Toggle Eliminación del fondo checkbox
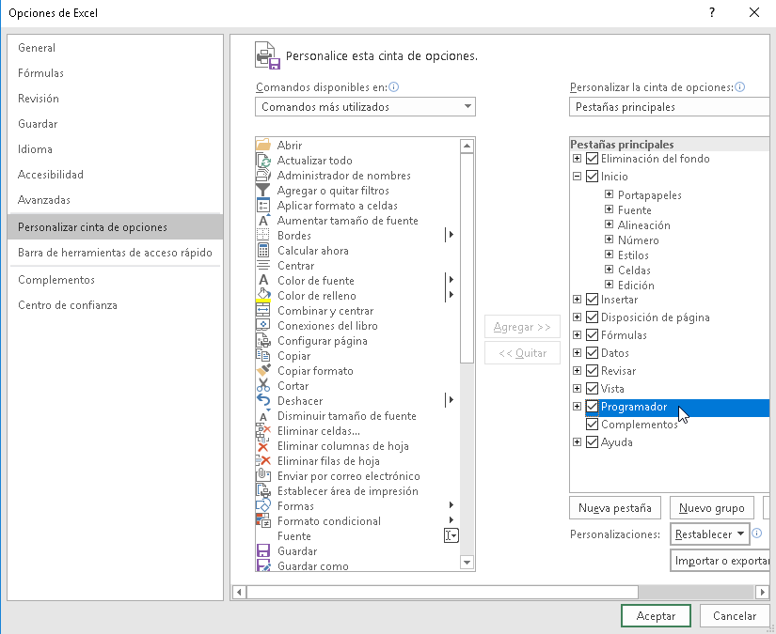Screen dimensions: 776x634 point(592,158)
